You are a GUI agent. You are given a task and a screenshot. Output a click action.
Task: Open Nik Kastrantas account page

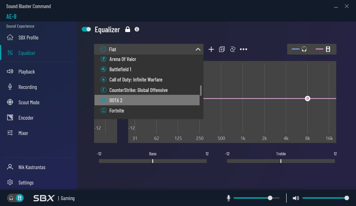(39, 167)
